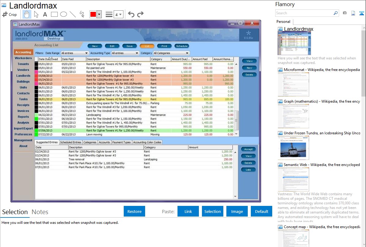Switch to the Accounting Color Codes tab
The width and height of the screenshot is (366, 247).
[147, 142]
